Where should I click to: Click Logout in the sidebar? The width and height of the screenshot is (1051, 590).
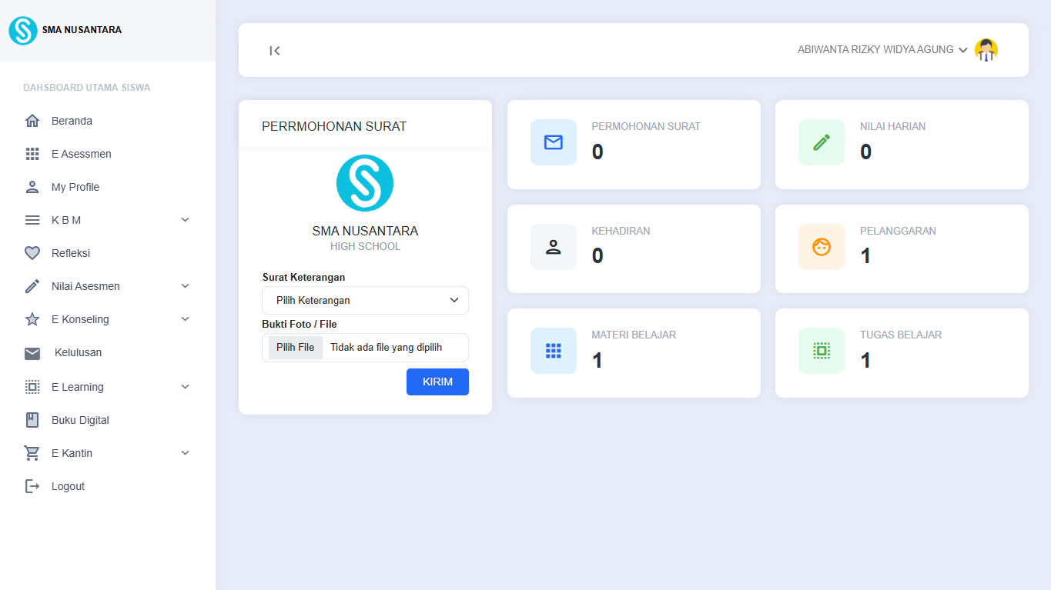(68, 486)
